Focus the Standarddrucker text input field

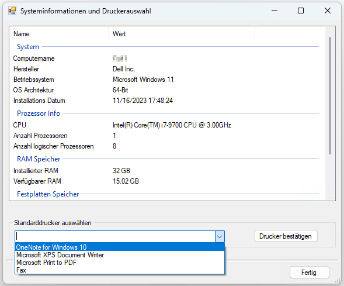tap(115, 236)
